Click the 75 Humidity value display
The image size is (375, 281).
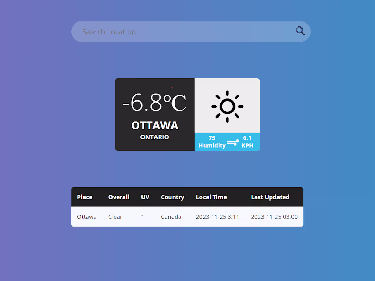click(212, 141)
